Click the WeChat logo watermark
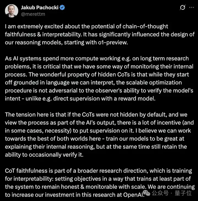Viewport: 198px width, 201px height. click(147, 193)
